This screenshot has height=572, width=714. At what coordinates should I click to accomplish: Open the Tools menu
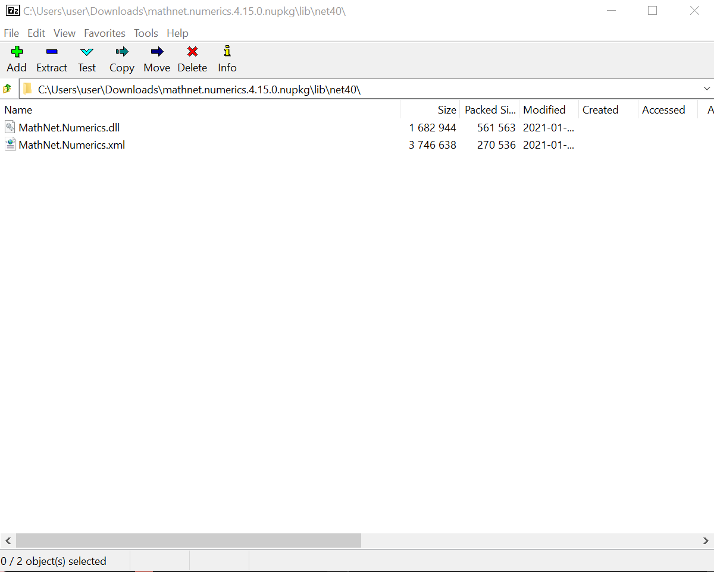tap(146, 33)
